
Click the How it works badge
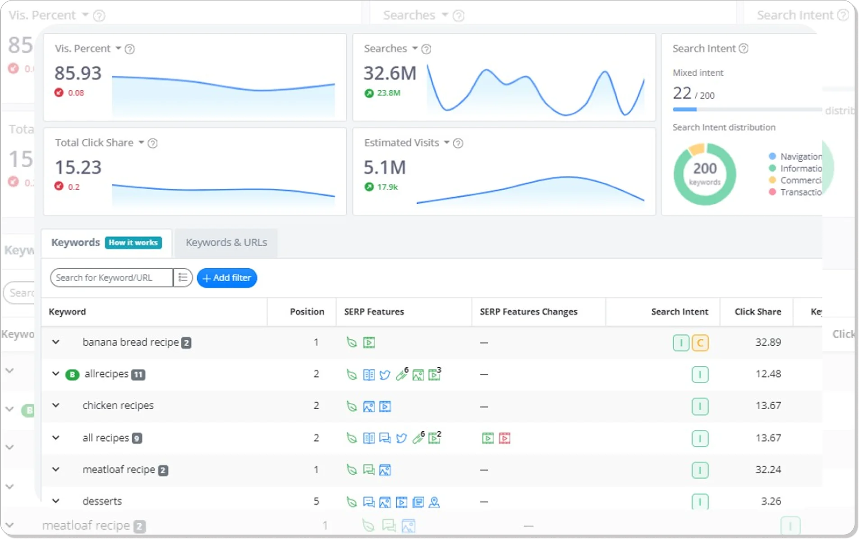pos(133,242)
